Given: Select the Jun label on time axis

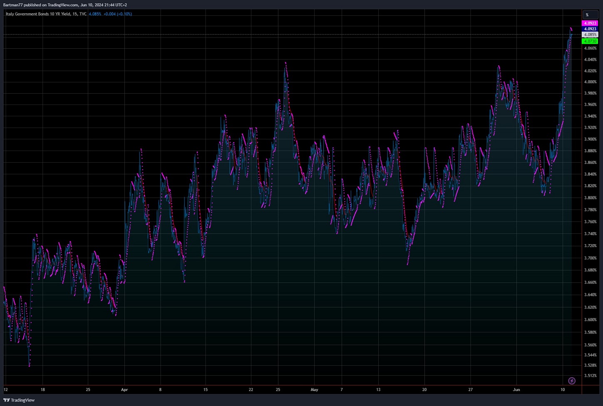Looking at the screenshot, I should 516,390.
